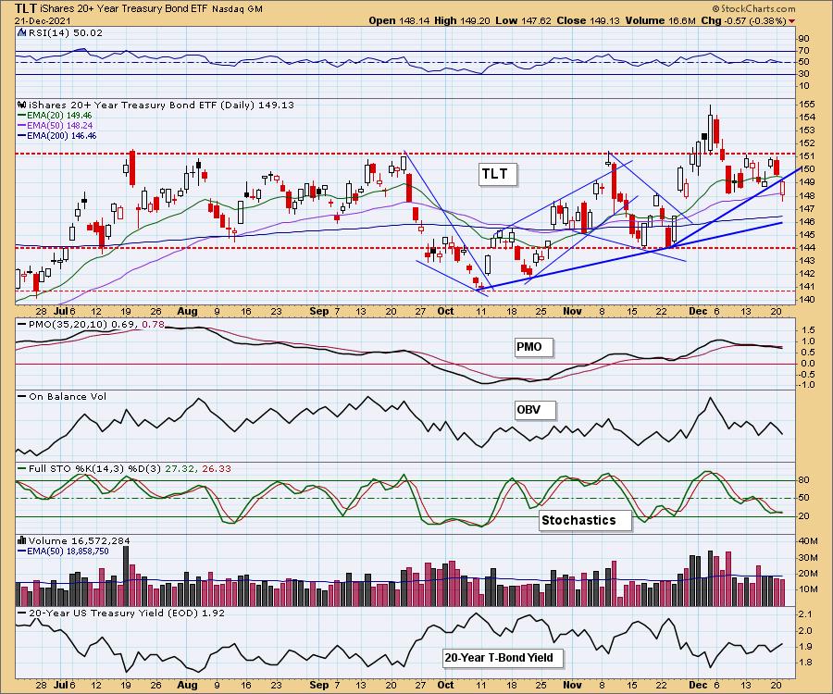Select the On Balance Vol label
This screenshot has height=694, width=833.
(x=62, y=396)
